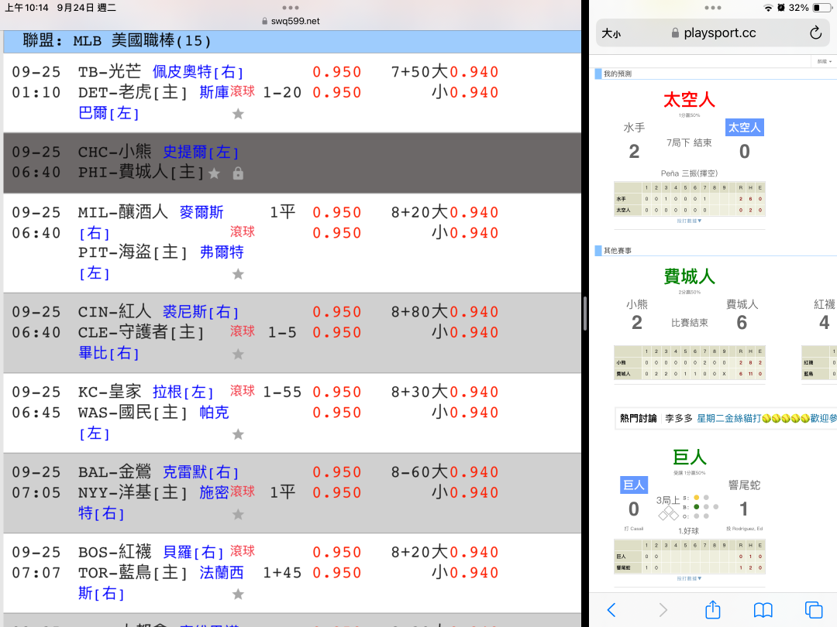Tap the playsport.cc address field
The height and width of the screenshot is (627, 837).
coord(713,33)
